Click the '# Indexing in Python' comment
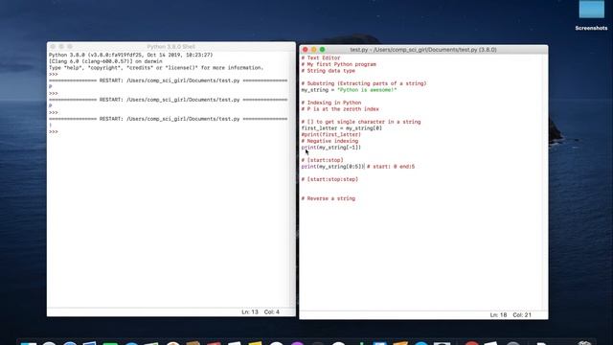Viewport: 613px width, 345px height. point(331,103)
